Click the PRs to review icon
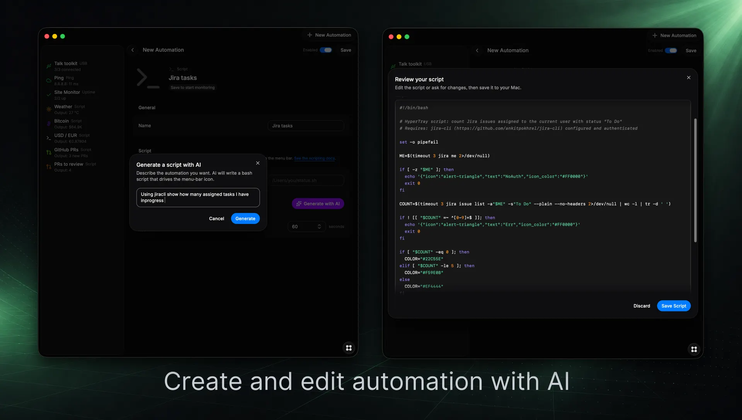742x420 pixels. pos(49,167)
